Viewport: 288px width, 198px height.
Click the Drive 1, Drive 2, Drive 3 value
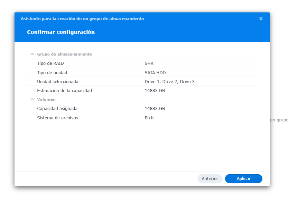[x=169, y=82]
